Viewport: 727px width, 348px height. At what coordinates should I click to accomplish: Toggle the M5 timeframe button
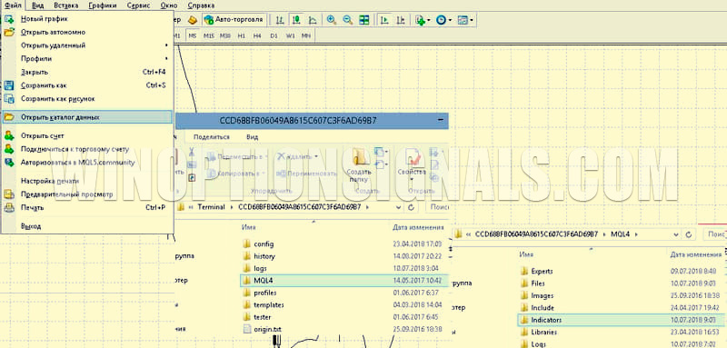tap(193, 35)
